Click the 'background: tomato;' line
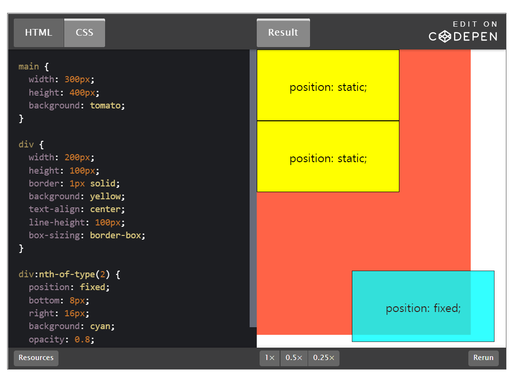514x380 pixels. 77,106
